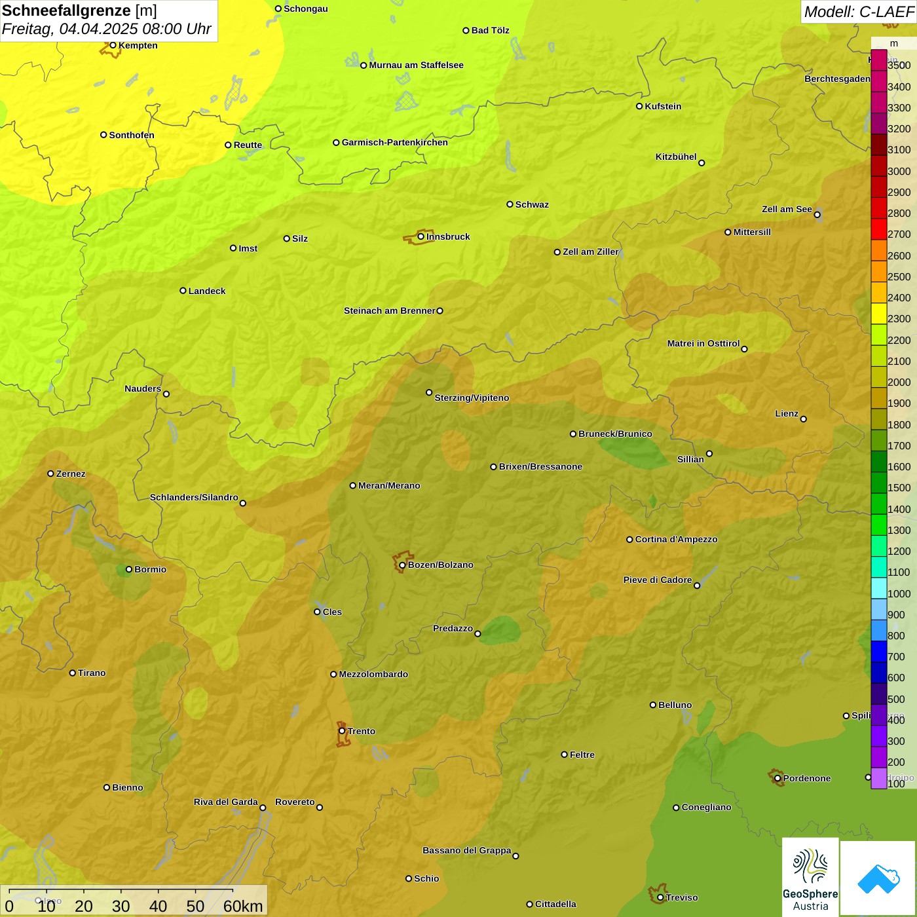
Task: Click the Cortina d'Ampezzo label
Action: coord(677,539)
